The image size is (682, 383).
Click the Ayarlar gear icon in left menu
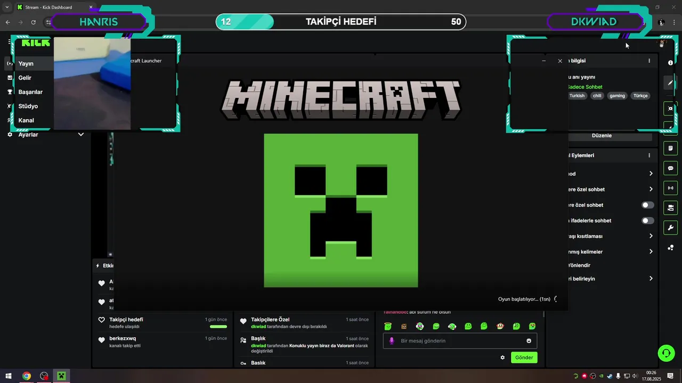pyautogui.click(x=10, y=135)
